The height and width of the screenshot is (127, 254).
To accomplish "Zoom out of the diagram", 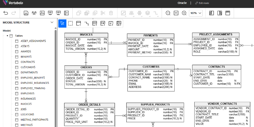I will (x=168, y=13).
